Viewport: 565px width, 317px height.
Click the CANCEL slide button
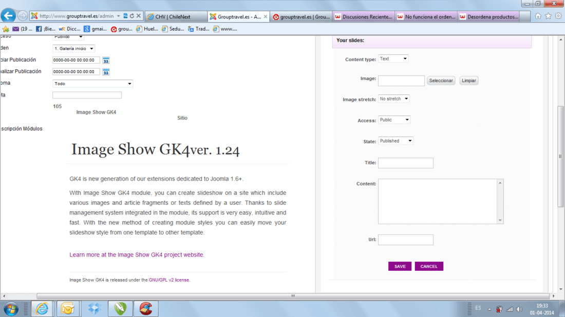(x=429, y=266)
